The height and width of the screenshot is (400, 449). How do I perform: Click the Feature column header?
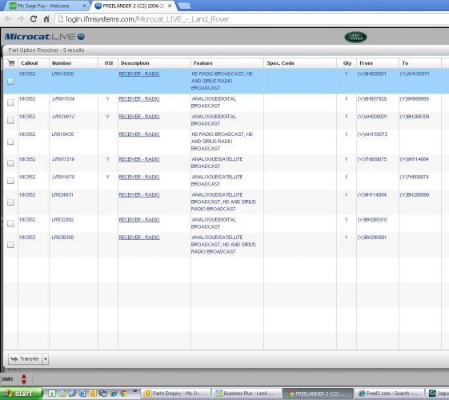[203, 63]
